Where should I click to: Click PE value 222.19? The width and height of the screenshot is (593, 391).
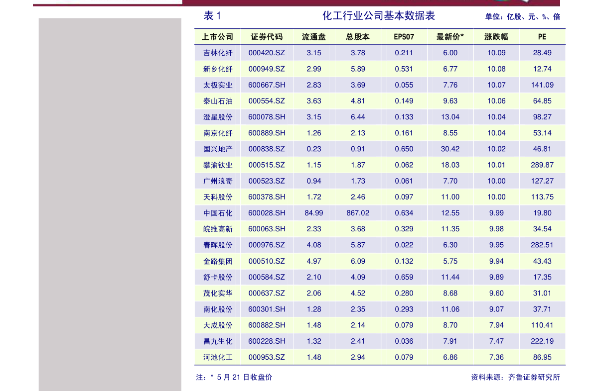pyautogui.click(x=542, y=342)
